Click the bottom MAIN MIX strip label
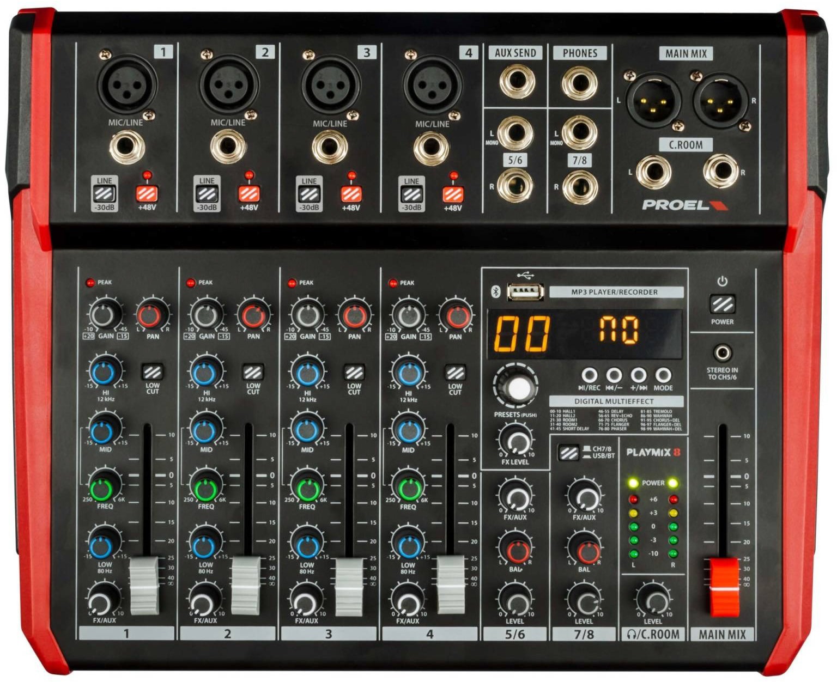Screen dimensions: 837x682 coord(723,634)
